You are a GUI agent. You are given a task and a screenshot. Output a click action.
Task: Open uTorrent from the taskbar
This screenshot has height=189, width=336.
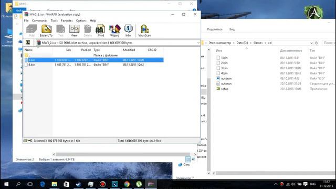(139, 184)
